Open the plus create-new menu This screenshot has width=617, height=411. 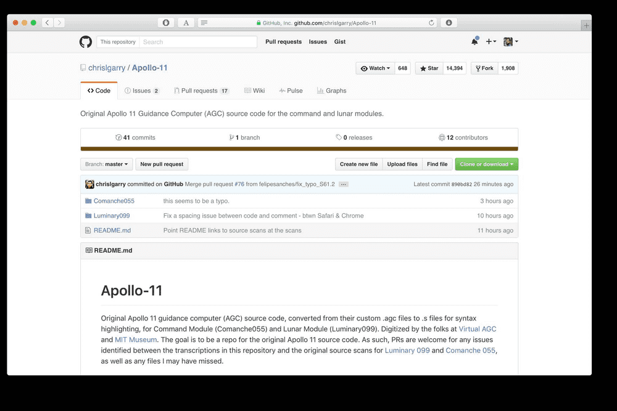[x=491, y=41]
